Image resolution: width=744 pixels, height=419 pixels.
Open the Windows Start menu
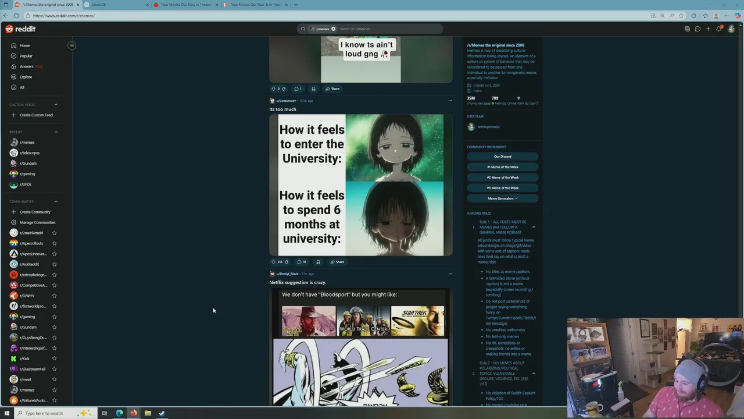point(6,413)
